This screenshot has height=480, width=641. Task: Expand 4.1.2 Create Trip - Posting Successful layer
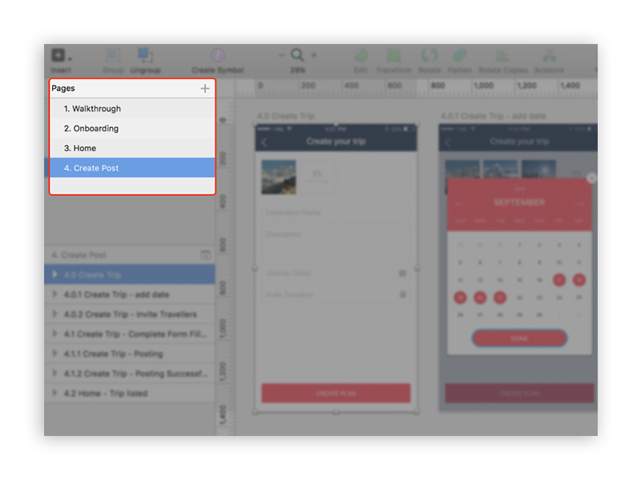[x=54, y=373]
